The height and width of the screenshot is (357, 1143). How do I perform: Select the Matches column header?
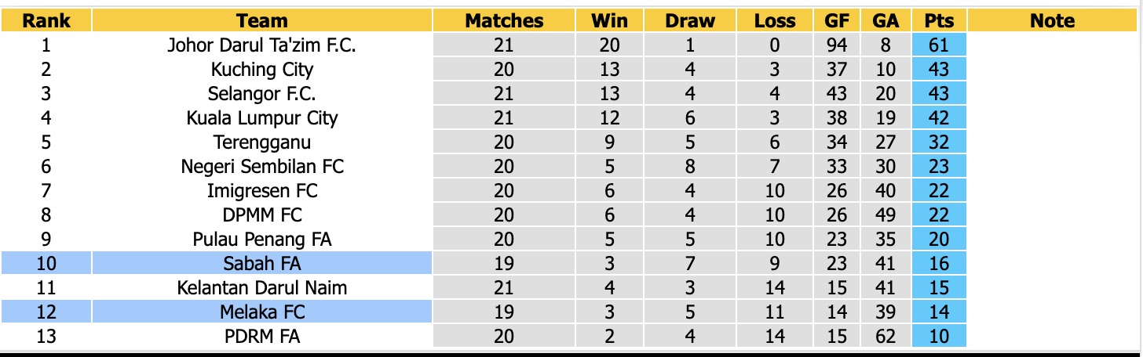pyautogui.click(x=504, y=21)
